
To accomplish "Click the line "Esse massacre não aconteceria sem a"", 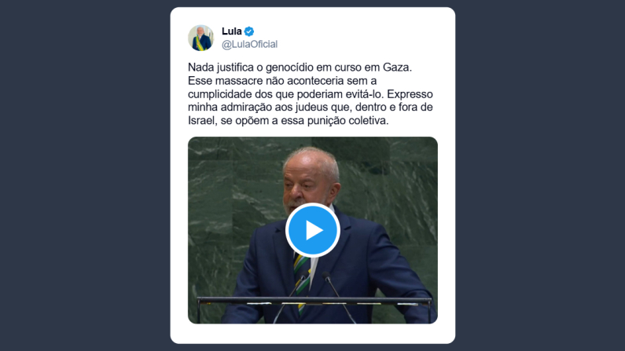I will pyautogui.click(x=282, y=81).
